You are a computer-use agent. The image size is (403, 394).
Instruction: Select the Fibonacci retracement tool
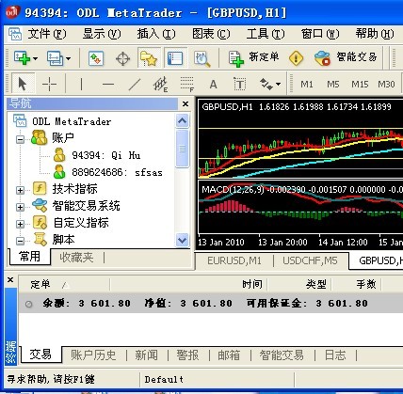point(187,84)
